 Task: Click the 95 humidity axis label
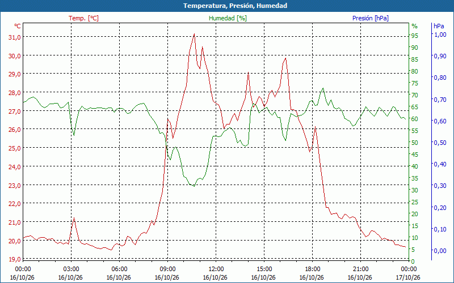pyautogui.click(x=415, y=36)
